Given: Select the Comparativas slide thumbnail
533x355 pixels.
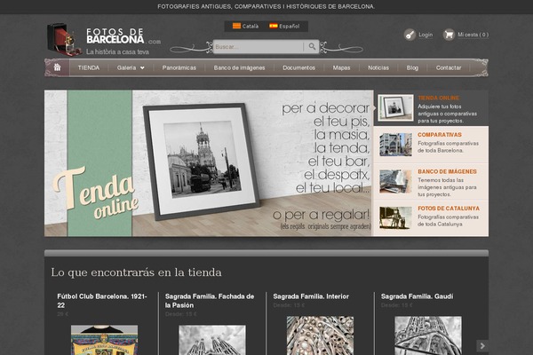Looking at the screenshot, I should point(395,145).
